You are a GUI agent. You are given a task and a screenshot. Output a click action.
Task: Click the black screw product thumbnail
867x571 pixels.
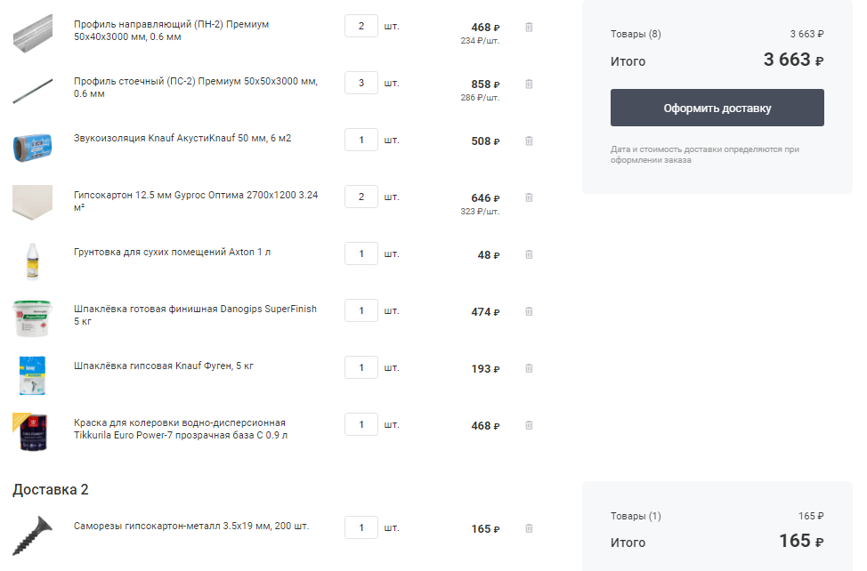point(33,535)
